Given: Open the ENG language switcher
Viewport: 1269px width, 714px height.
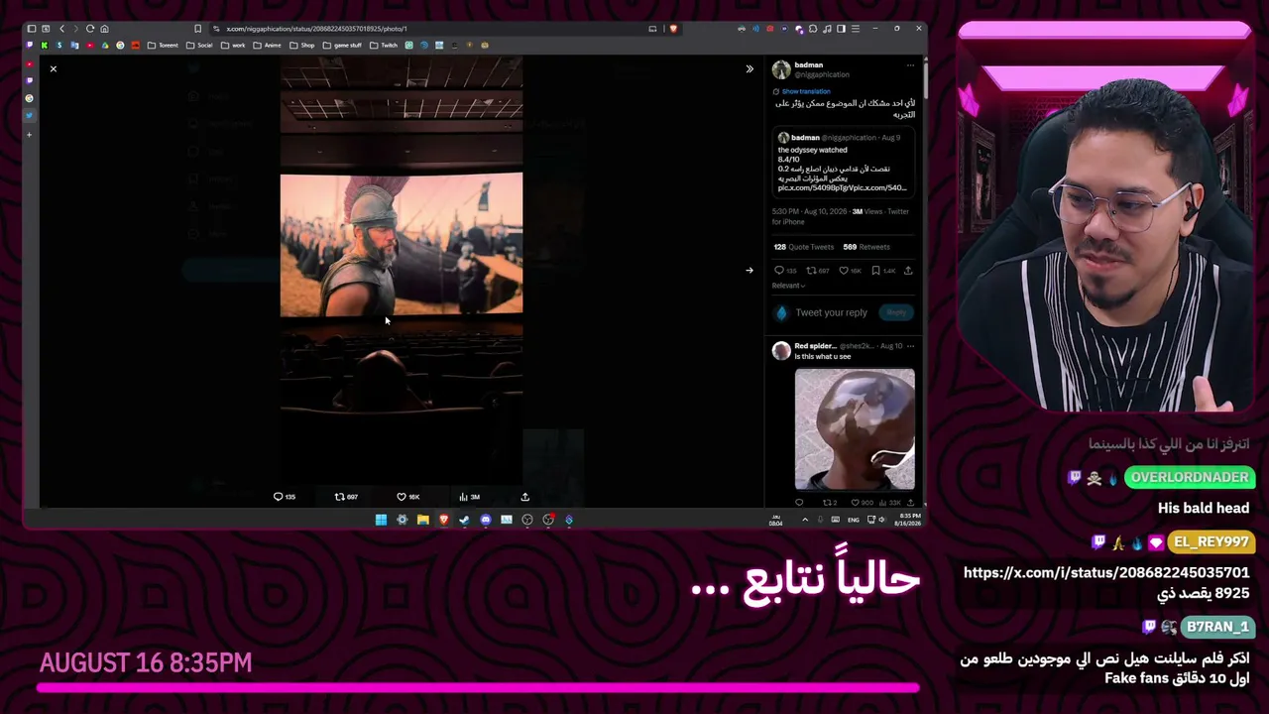Looking at the screenshot, I should [853, 520].
